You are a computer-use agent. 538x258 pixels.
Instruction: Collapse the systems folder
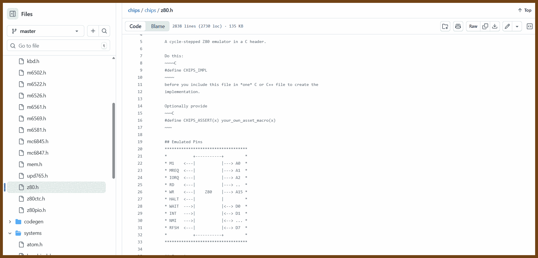[10, 233]
